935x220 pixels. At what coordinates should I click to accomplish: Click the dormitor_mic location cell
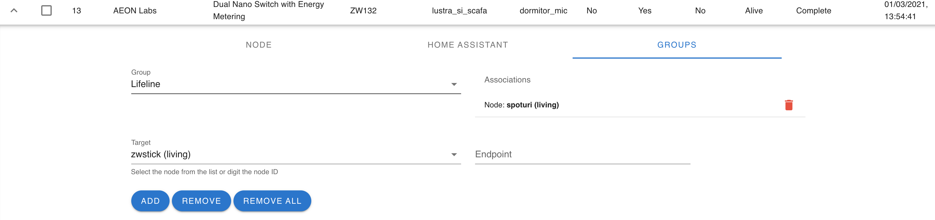click(543, 10)
